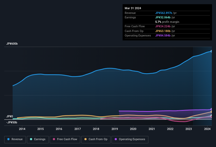The width and height of the screenshot is (216, 147).
Task: Select the 2019 label on the x-axis
Action: 115,129
